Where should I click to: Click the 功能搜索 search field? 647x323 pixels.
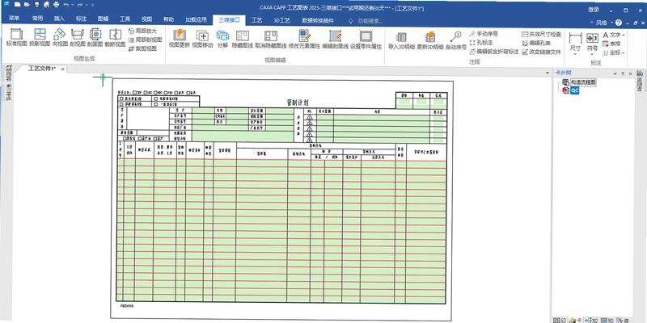pos(370,21)
